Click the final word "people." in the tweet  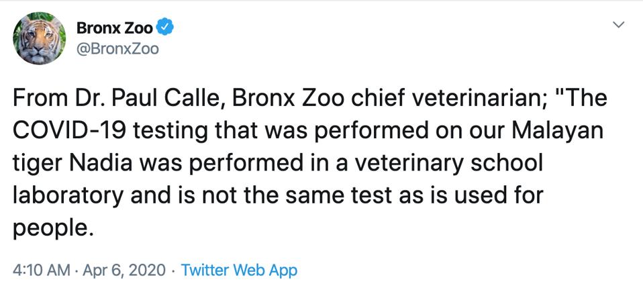click(51, 227)
